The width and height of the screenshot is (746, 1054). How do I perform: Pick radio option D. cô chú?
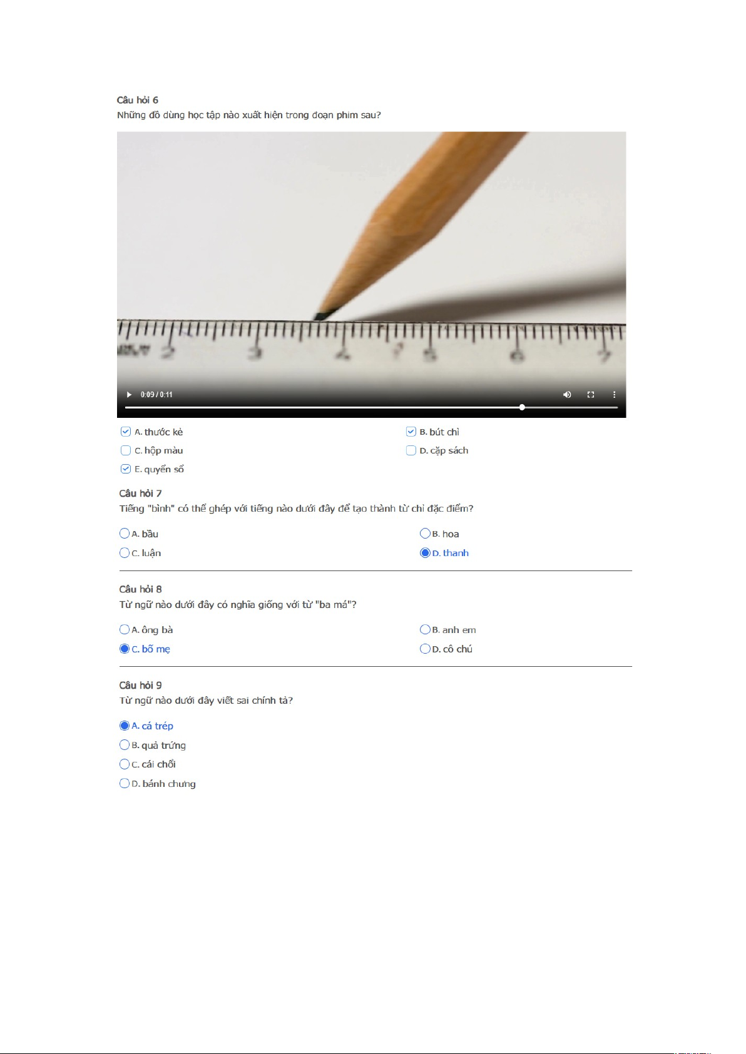[425, 649]
